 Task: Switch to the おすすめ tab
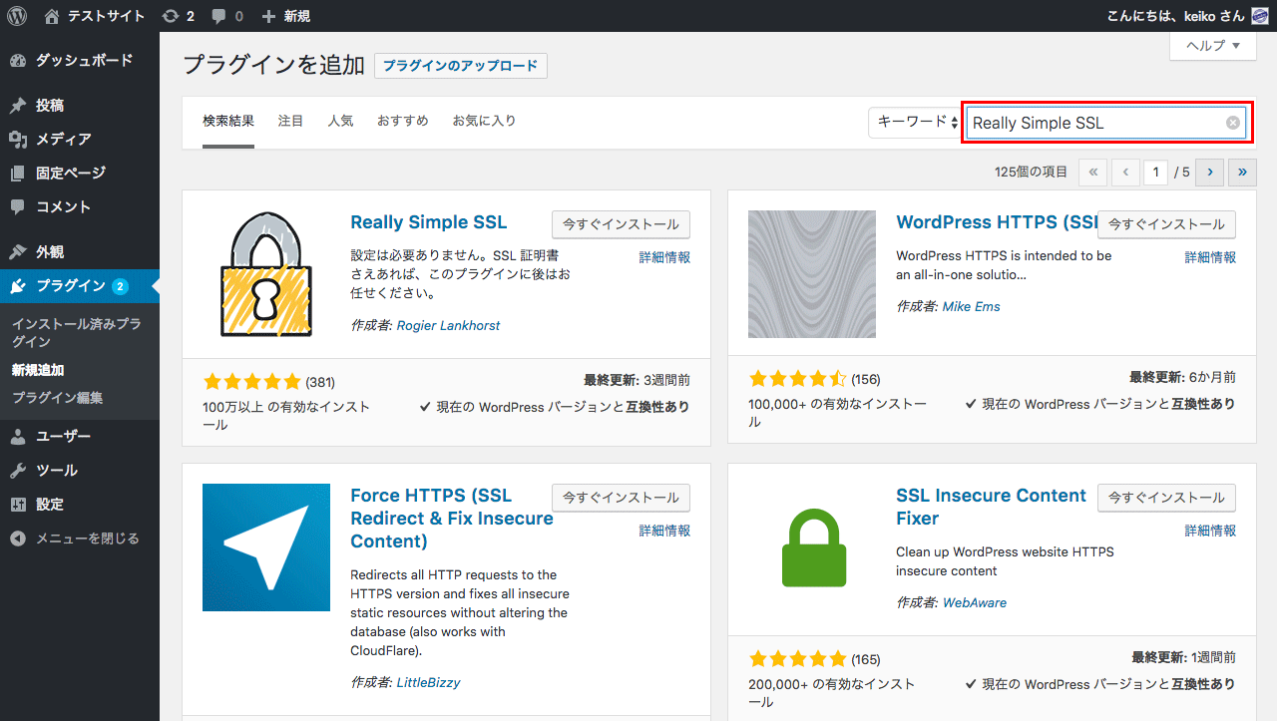pos(403,121)
